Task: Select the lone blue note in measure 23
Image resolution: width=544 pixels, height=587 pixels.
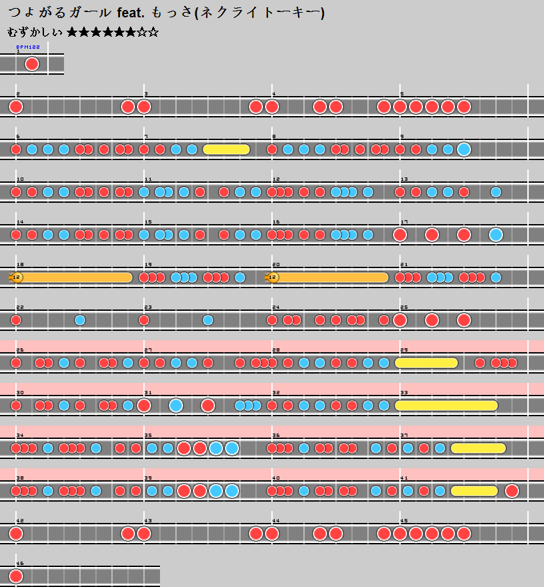Action: point(208,320)
